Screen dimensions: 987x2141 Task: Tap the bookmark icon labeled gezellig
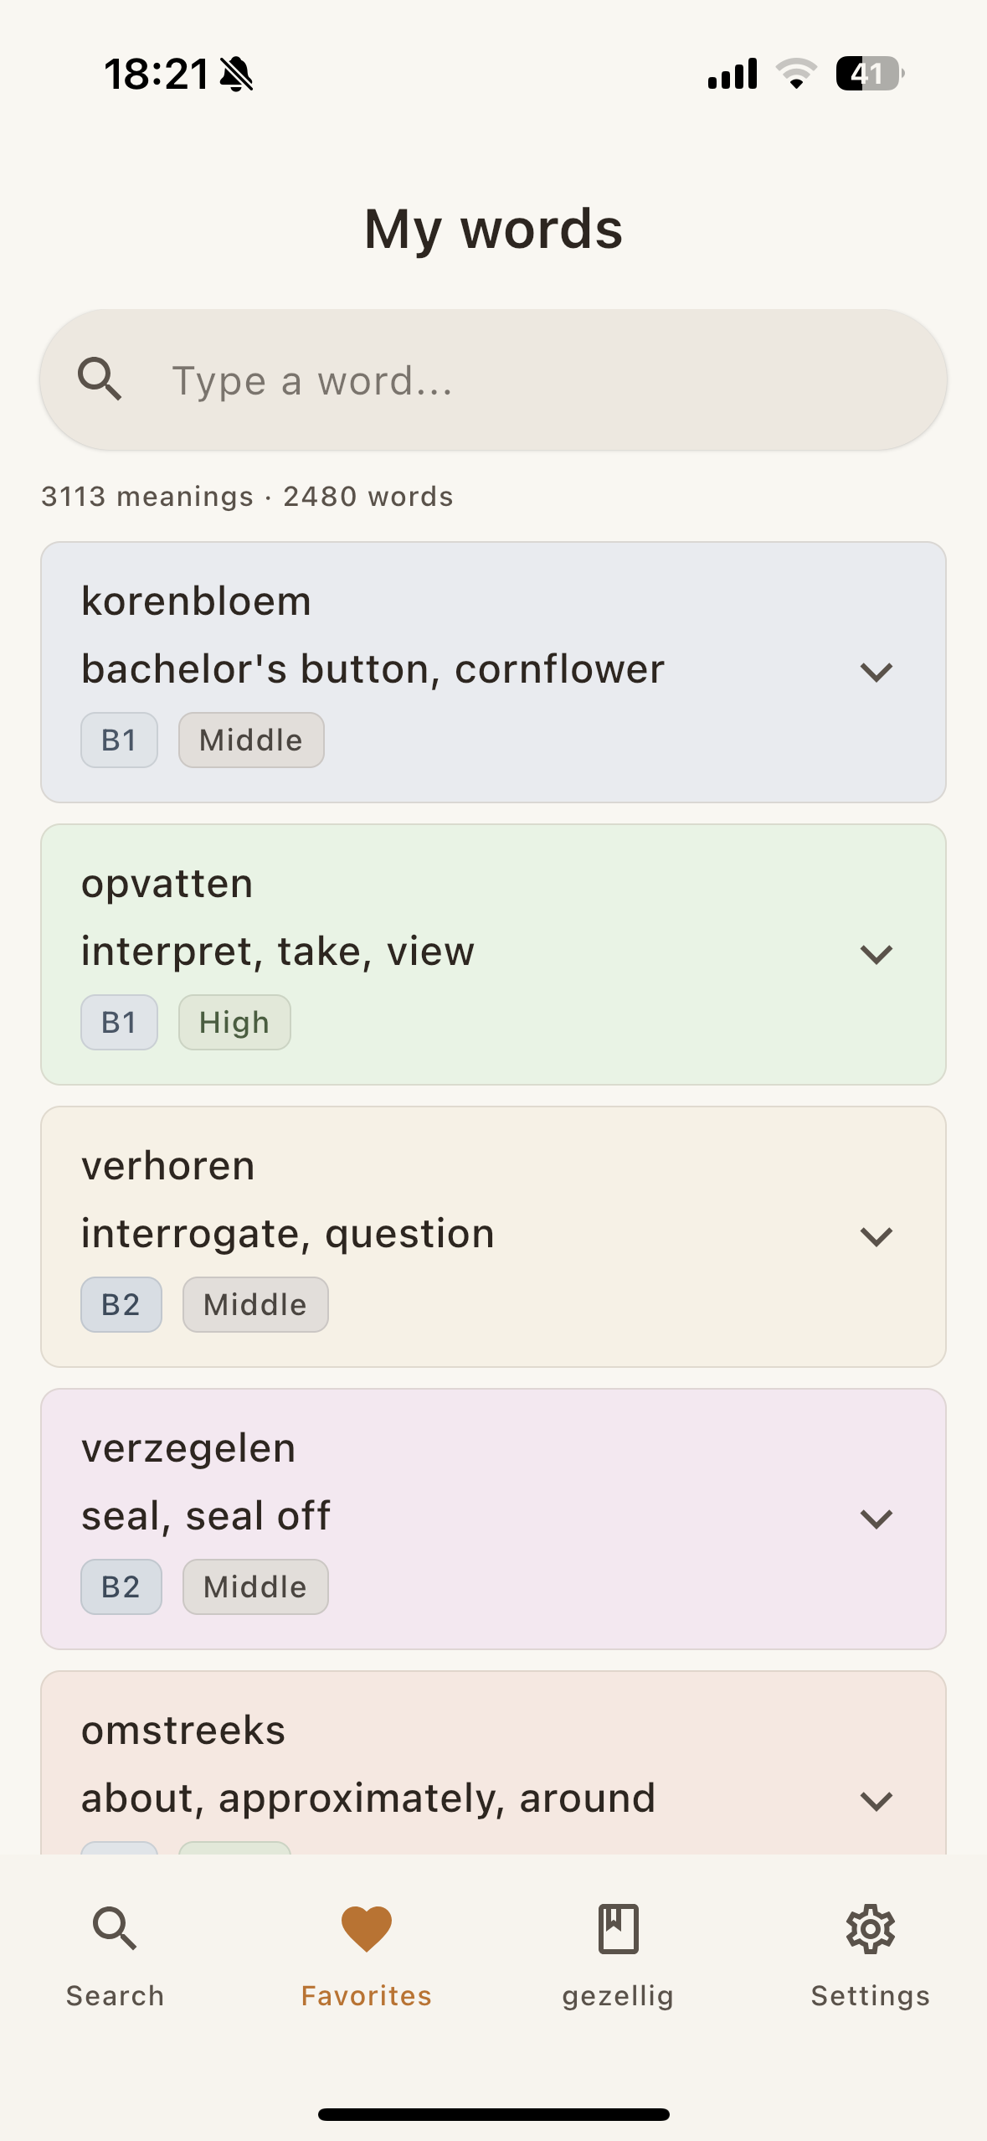pyautogui.click(x=618, y=1927)
